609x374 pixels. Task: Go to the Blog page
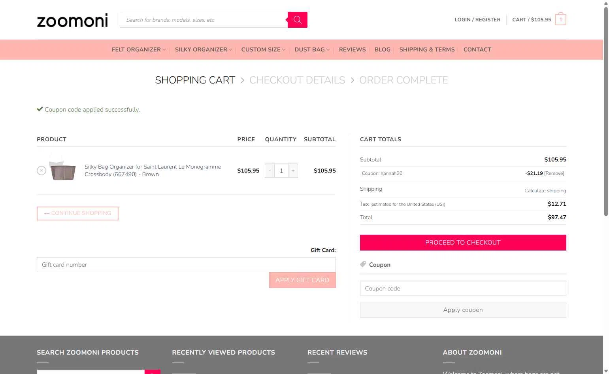click(x=382, y=49)
